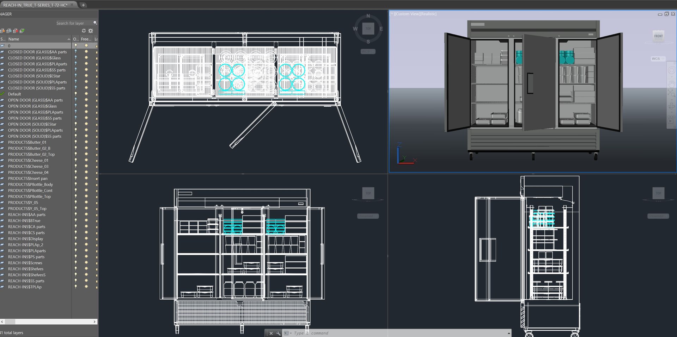Click the Freeze column header
This screenshot has width=677, height=337.
[86, 39]
